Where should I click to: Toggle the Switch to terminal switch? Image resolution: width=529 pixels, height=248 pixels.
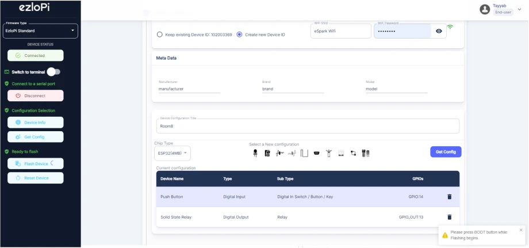point(53,72)
